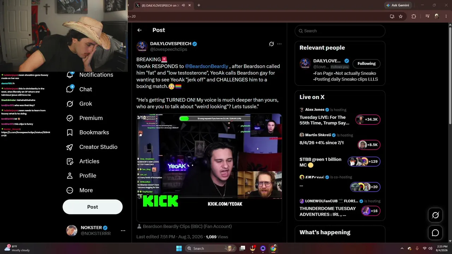Click the microphone icon in system tray
This screenshot has width=452, height=254.
(417, 248)
